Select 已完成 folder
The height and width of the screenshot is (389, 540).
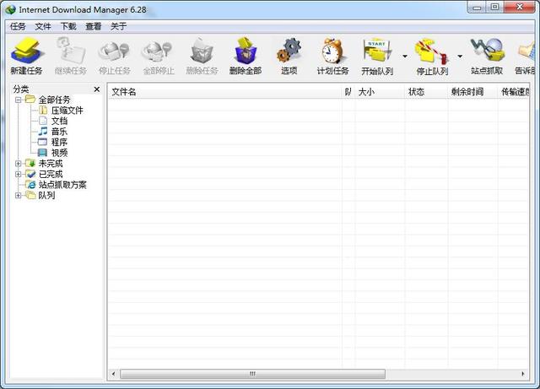pyautogui.click(x=51, y=174)
